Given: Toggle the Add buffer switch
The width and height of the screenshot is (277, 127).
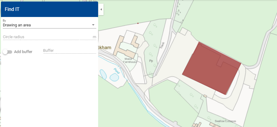Looking at the screenshot, I should pyautogui.click(x=7, y=52).
